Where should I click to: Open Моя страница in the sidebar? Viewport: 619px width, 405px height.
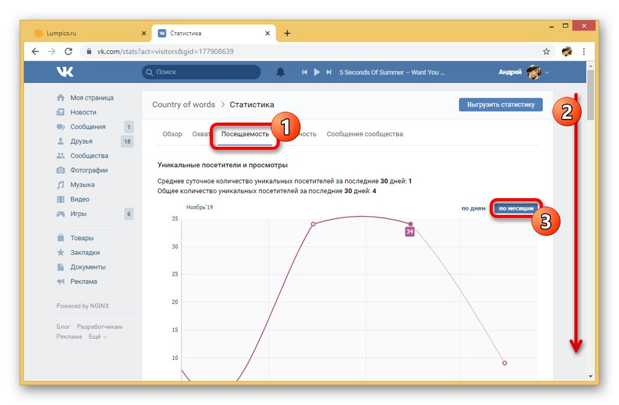click(x=92, y=98)
